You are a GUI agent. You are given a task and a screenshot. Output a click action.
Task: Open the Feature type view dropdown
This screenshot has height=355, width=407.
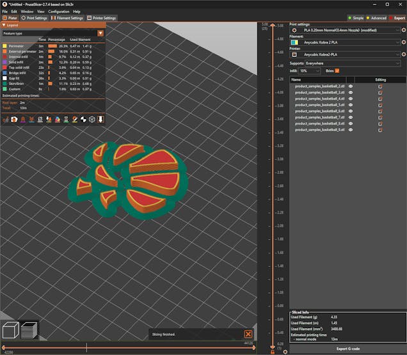pos(100,33)
